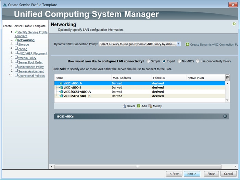Click the iSCSI-vNIC-B row network icon
Viewport: 240px width, 180px height.
coord(61,96)
